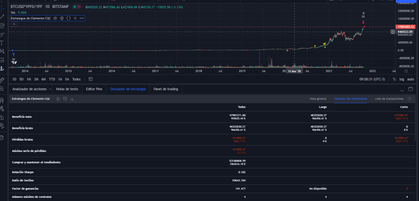
Task: Click the 16 Mar '20 date label
Action: 295,72
